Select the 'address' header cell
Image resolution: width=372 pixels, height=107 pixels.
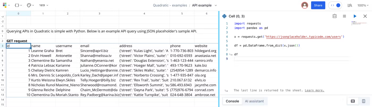point(144,46)
